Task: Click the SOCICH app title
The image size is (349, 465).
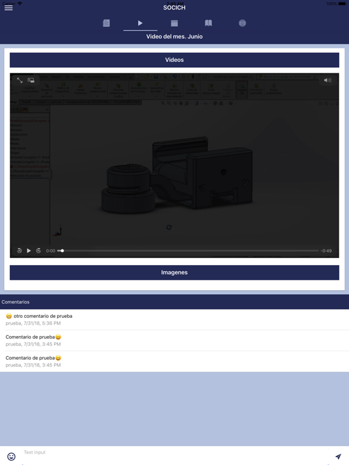Action: tap(174, 8)
